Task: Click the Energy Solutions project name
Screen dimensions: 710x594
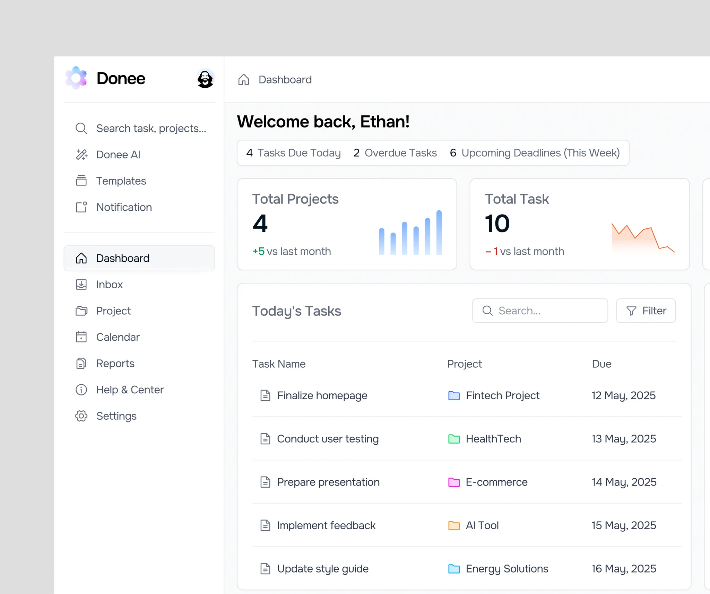Action: pos(507,569)
